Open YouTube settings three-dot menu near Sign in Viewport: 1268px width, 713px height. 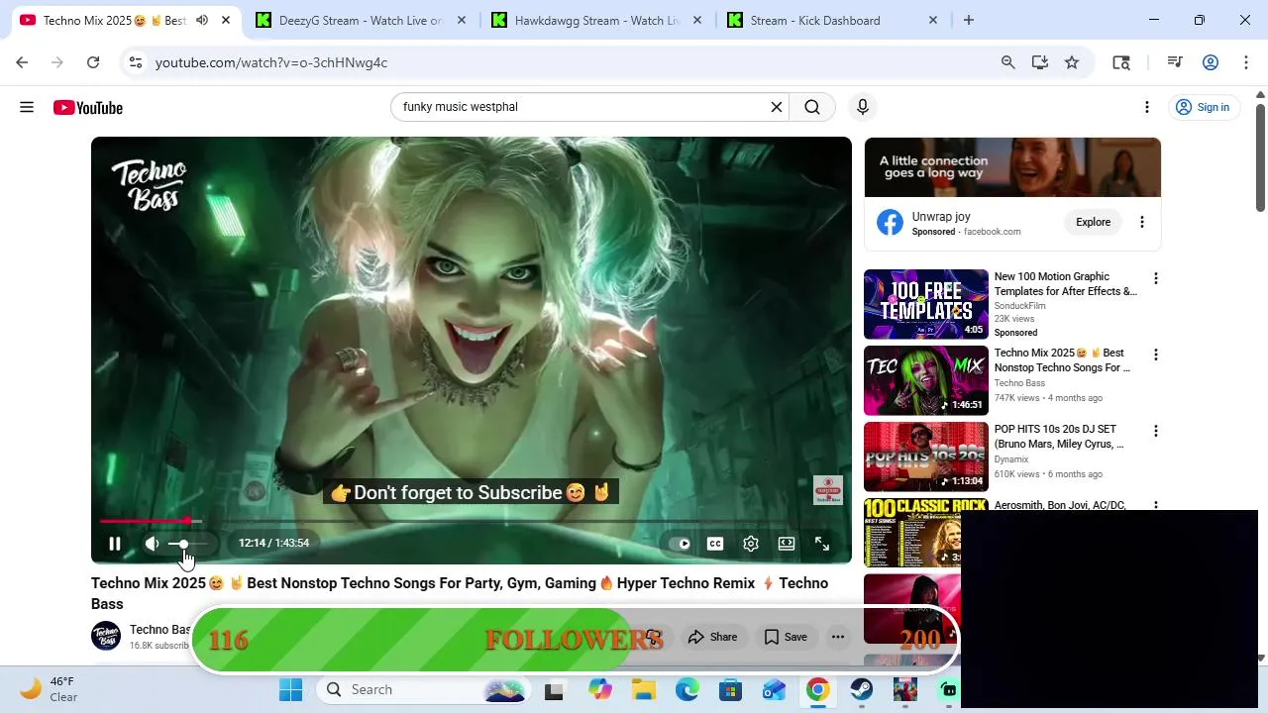[1147, 107]
